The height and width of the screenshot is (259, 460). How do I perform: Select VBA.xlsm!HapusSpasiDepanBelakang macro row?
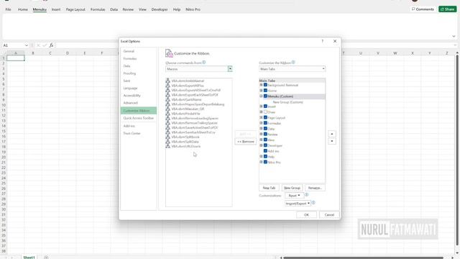(x=198, y=104)
